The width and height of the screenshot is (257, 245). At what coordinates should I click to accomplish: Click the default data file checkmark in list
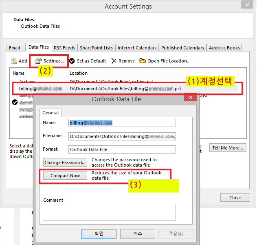tap(15, 102)
